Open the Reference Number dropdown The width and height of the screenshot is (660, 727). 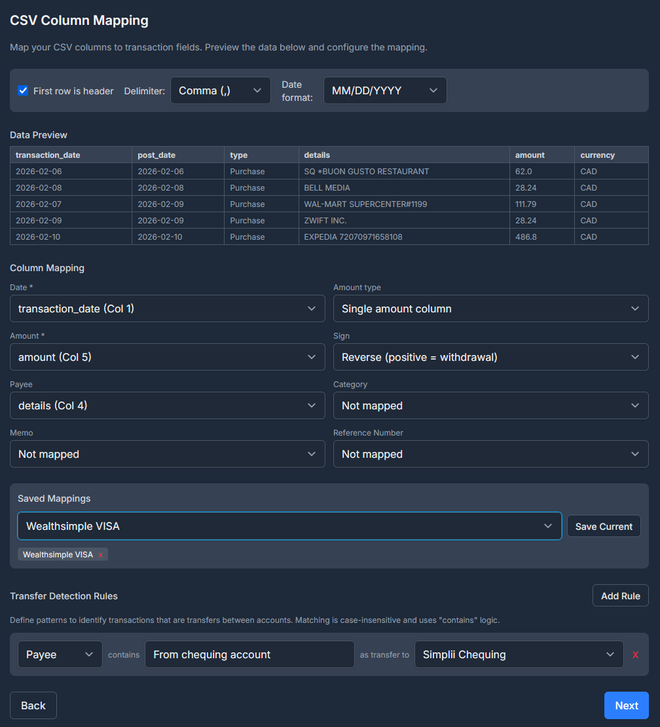(491, 454)
